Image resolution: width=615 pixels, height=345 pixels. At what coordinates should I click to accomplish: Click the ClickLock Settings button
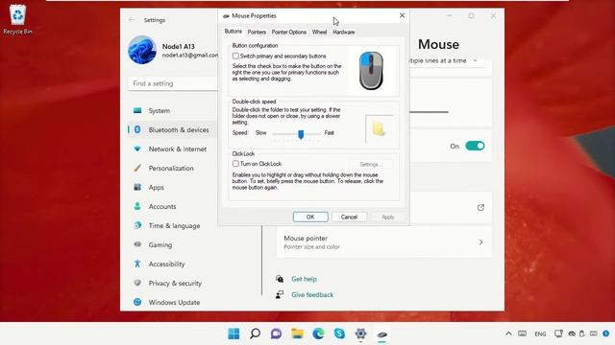tap(370, 164)
